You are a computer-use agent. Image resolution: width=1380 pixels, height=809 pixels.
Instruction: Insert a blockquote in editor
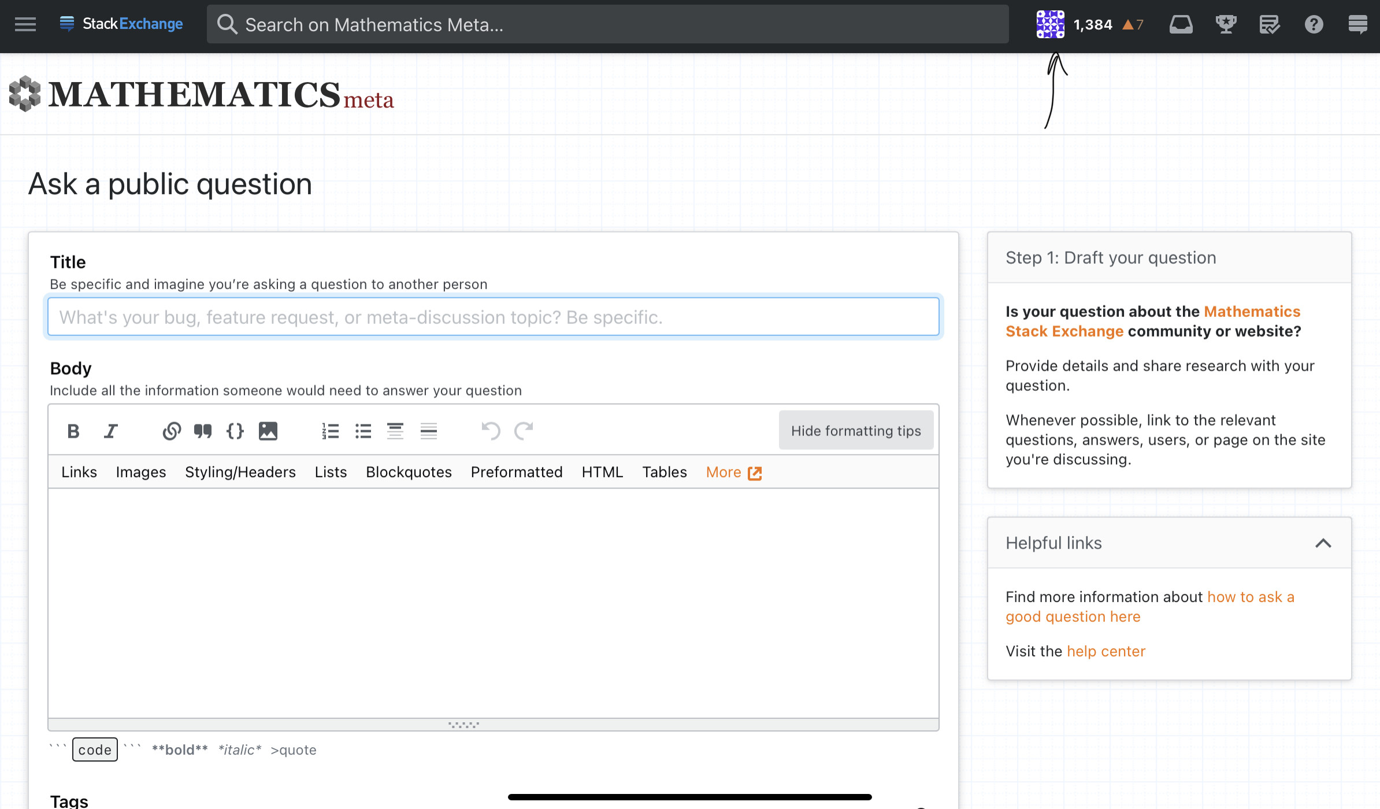pos(203,431)
